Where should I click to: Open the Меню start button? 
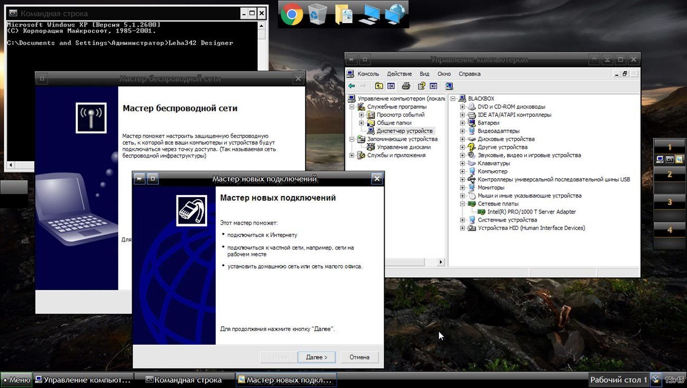(16, 380)
